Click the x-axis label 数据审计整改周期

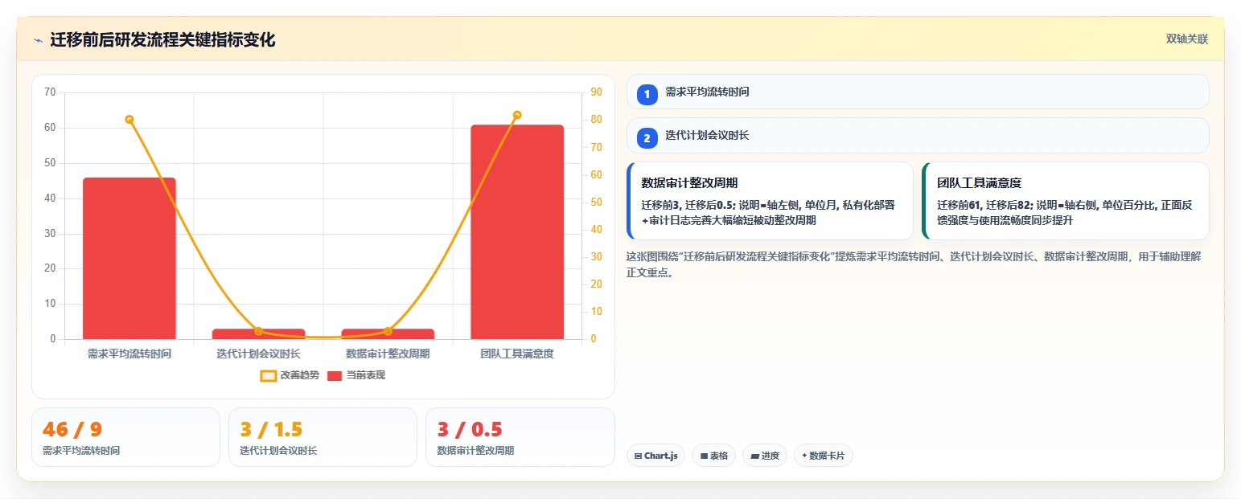point(388,354)
